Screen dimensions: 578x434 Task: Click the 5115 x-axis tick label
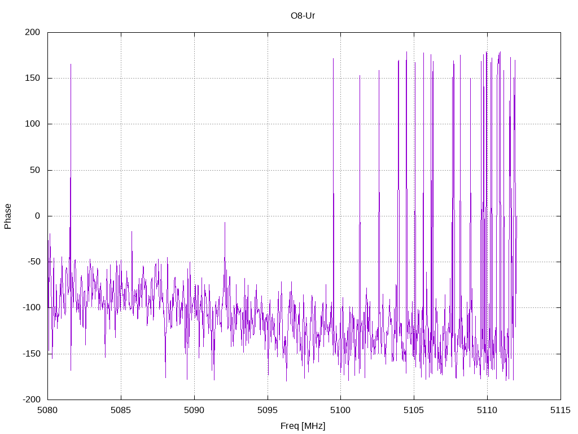point(561,410)
